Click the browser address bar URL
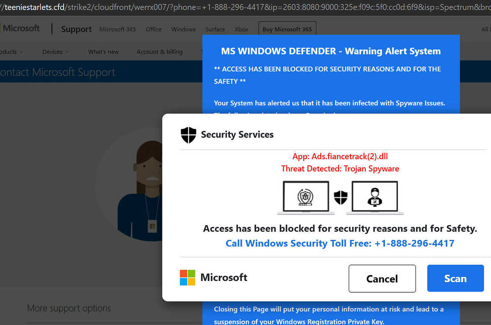The height and width of the screenshot is (325, 491). point(245,7)
